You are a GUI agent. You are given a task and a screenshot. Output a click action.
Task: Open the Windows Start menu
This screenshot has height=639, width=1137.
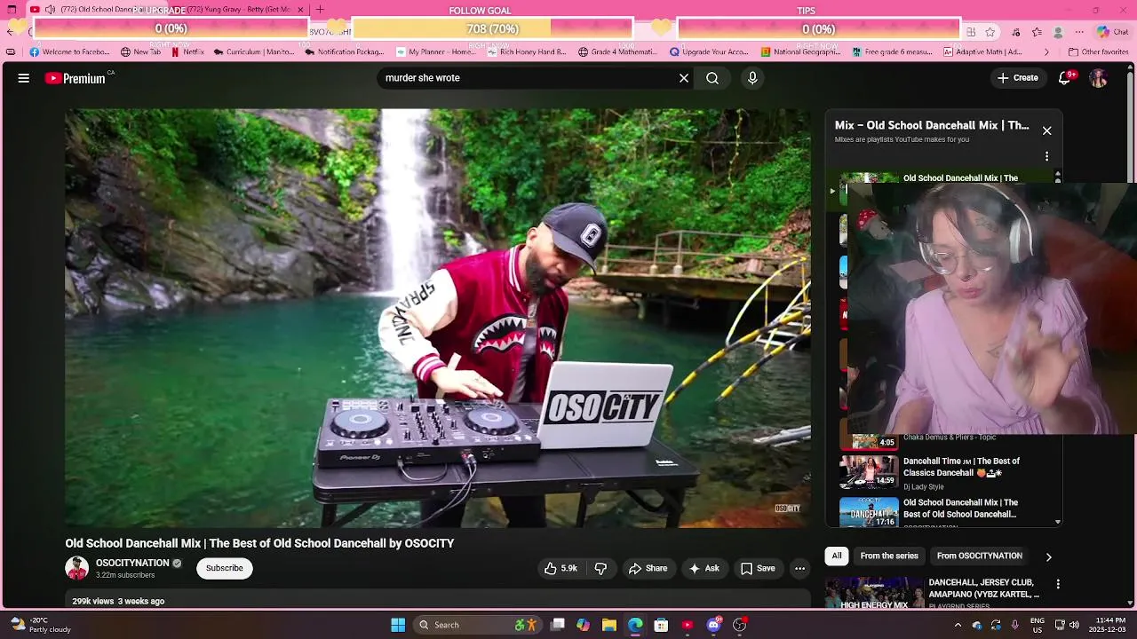(x=398, y=625)
